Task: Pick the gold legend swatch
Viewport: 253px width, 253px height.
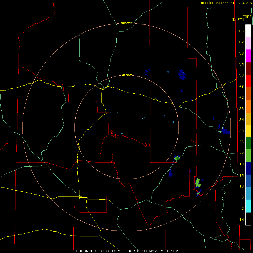Action: (x=248, y=119)
